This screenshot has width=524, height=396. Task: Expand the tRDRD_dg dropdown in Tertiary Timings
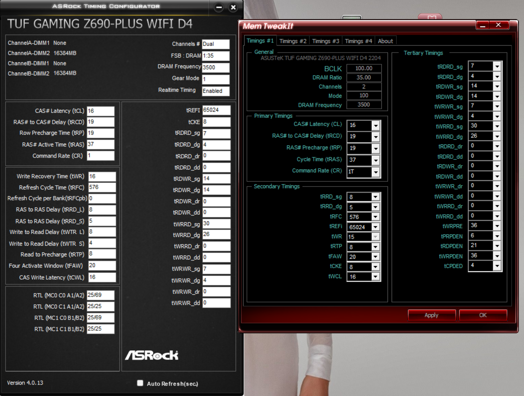(x=497, y=76)
